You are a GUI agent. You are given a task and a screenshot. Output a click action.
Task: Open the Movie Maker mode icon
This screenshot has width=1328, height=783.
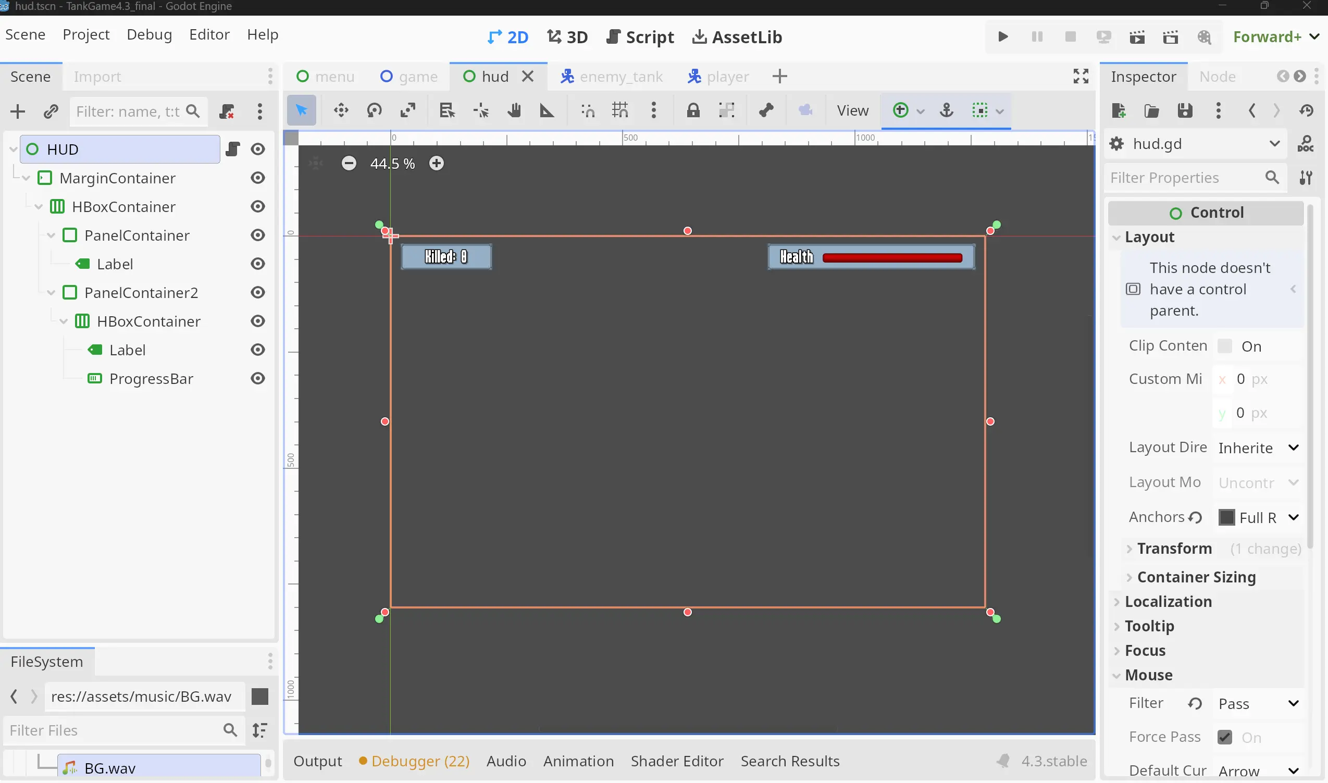[1204, 36]
